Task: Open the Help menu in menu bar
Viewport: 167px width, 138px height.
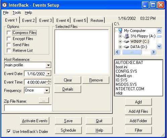Action: click(29, 12)
